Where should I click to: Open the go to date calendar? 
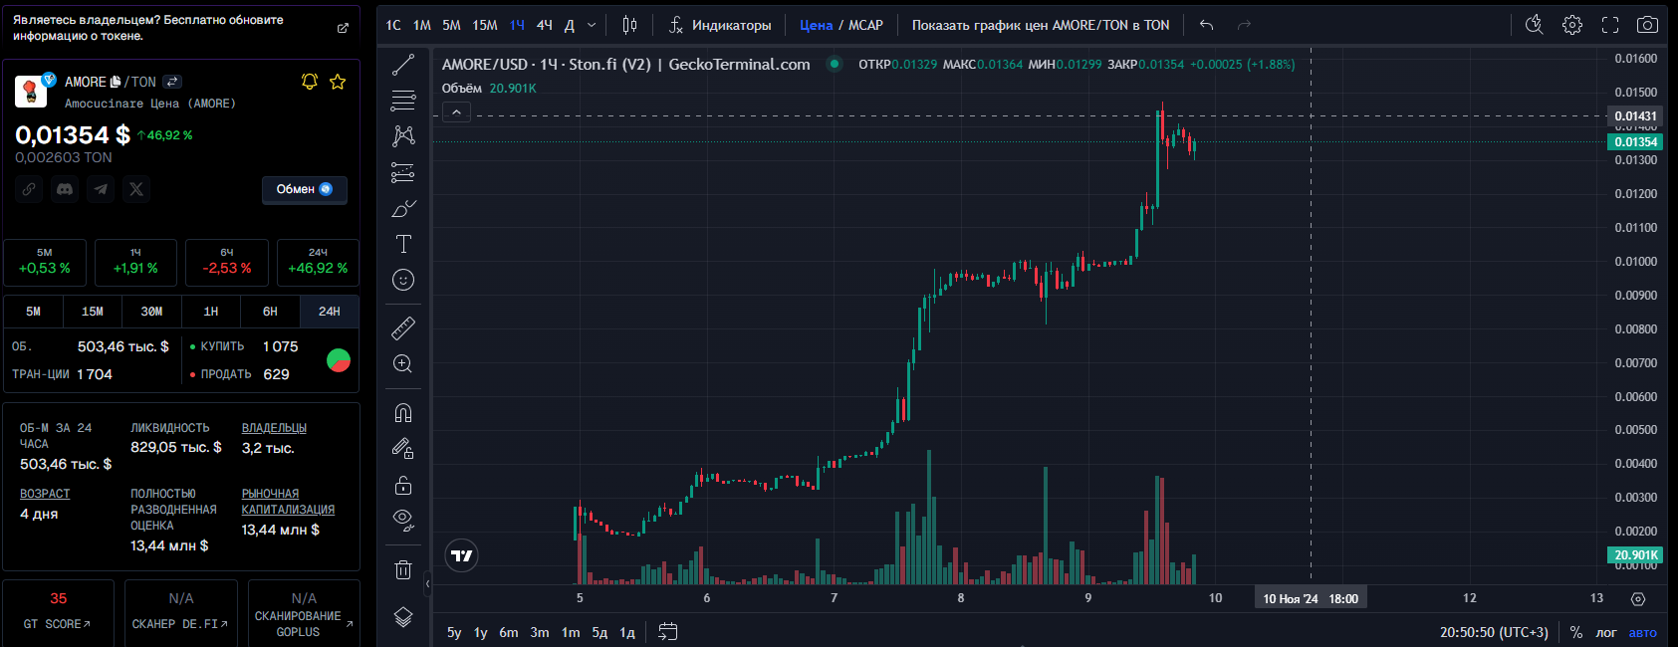(668, 632)
